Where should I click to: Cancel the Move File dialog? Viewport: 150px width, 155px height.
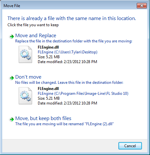tap(130, 146)
